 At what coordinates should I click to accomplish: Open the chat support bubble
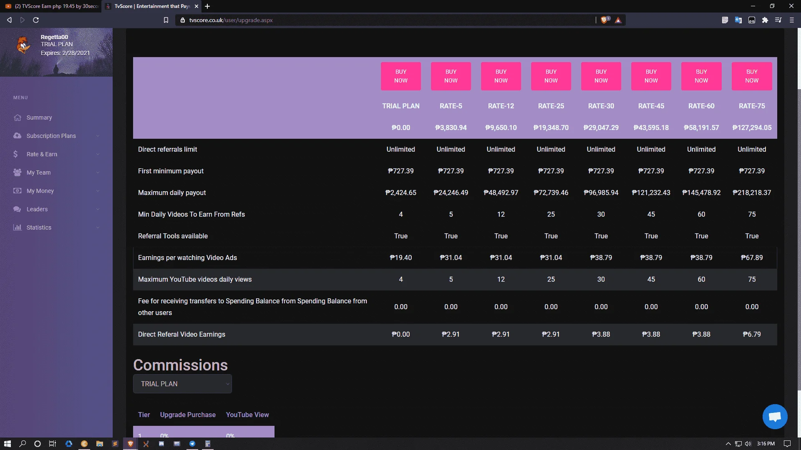[x=775, y=416]
